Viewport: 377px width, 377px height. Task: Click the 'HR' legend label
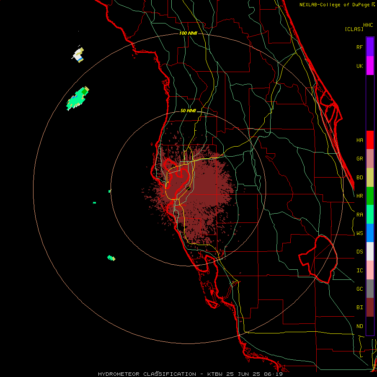pyautogui.click(x=359, y=196)
